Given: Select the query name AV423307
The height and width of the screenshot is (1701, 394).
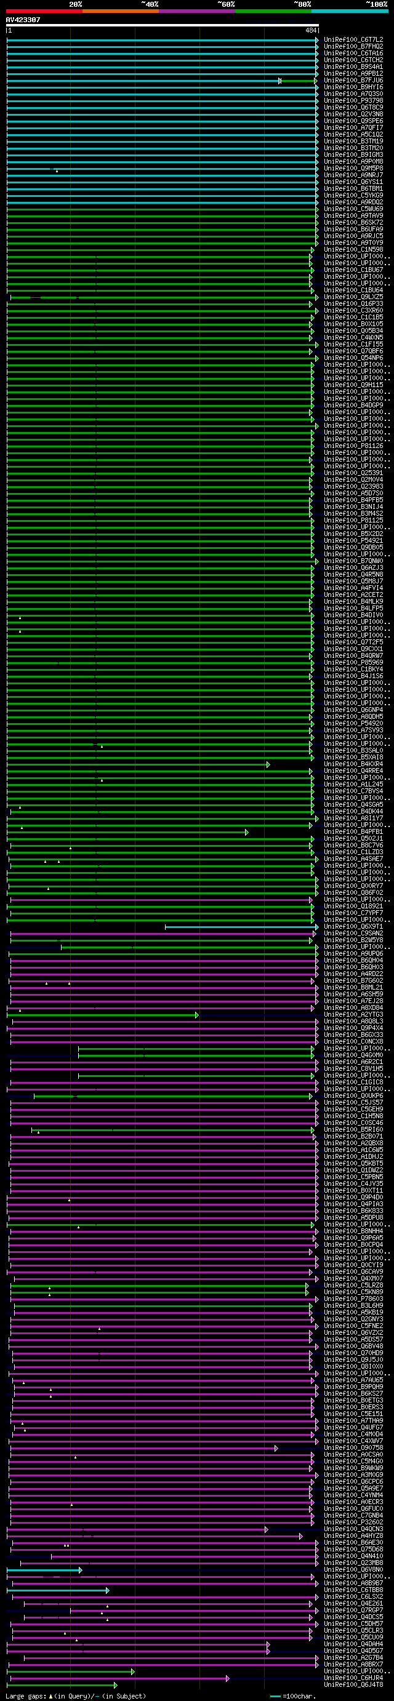Looking at the screenshot, I should (23, 20).
